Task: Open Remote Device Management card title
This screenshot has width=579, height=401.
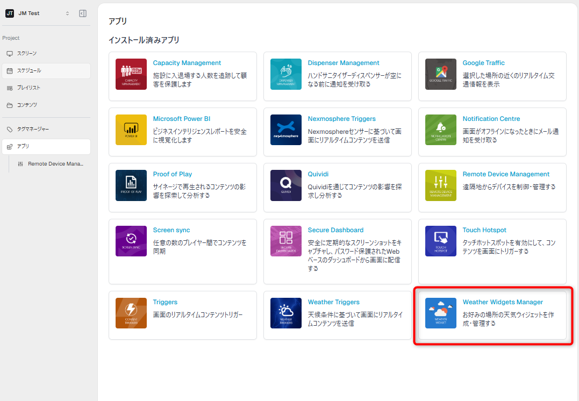Action: pos(506,174)
